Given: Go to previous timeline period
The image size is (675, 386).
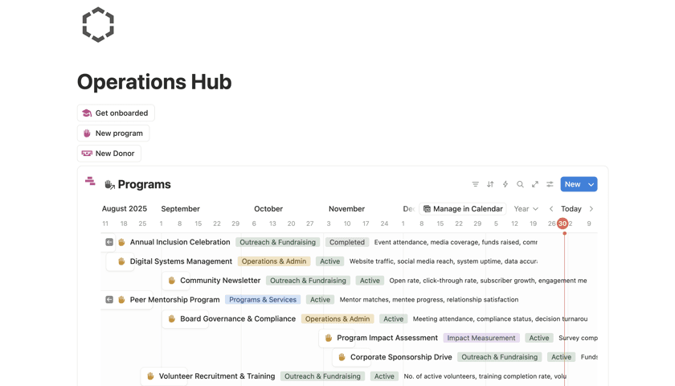Looking at the screenshot, I should [x=551, y=209].
